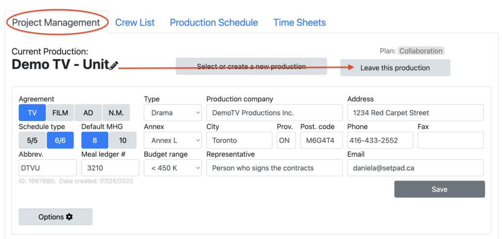502x239 pixels.
Task: Switch to the Crew List tab
Action: 135,23
